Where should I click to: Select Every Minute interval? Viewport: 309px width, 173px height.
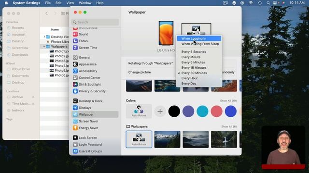pyautogui.click(x=199, y=57)
